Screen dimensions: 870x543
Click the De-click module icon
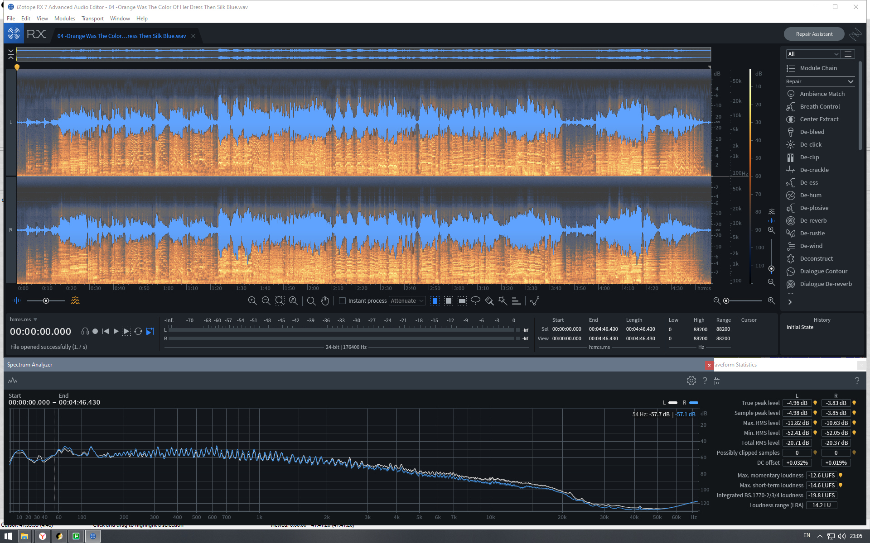point(791,145)
